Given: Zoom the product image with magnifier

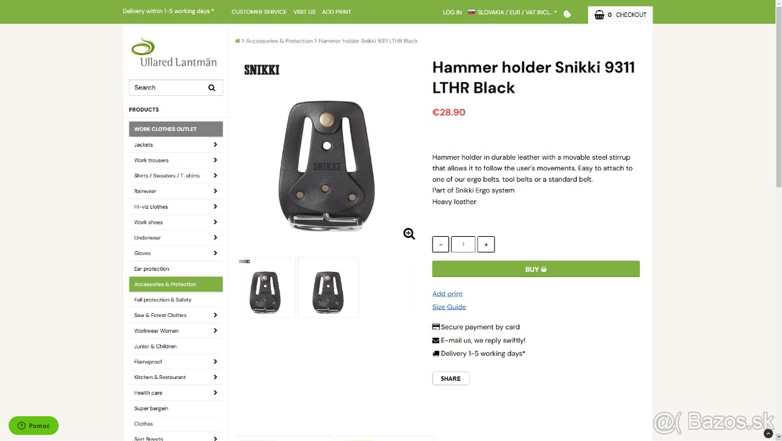Looking at the screenshot, I should click(409, 234).
